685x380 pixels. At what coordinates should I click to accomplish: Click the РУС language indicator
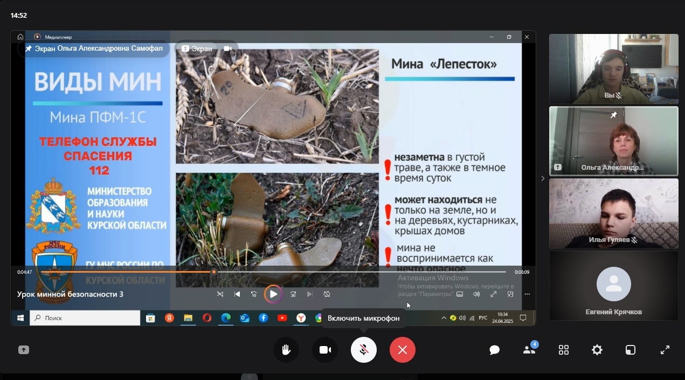click(483, 318)
